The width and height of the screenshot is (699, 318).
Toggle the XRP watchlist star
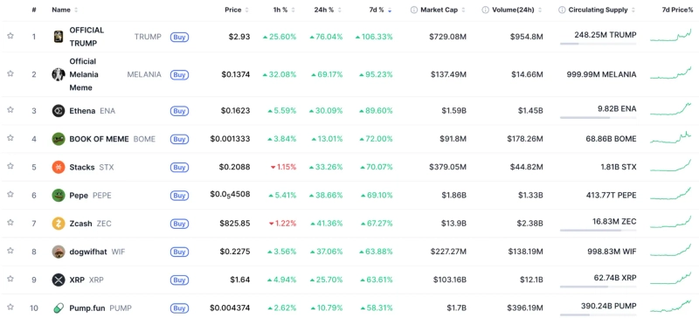pyautogui.click(x=10, y=279)
